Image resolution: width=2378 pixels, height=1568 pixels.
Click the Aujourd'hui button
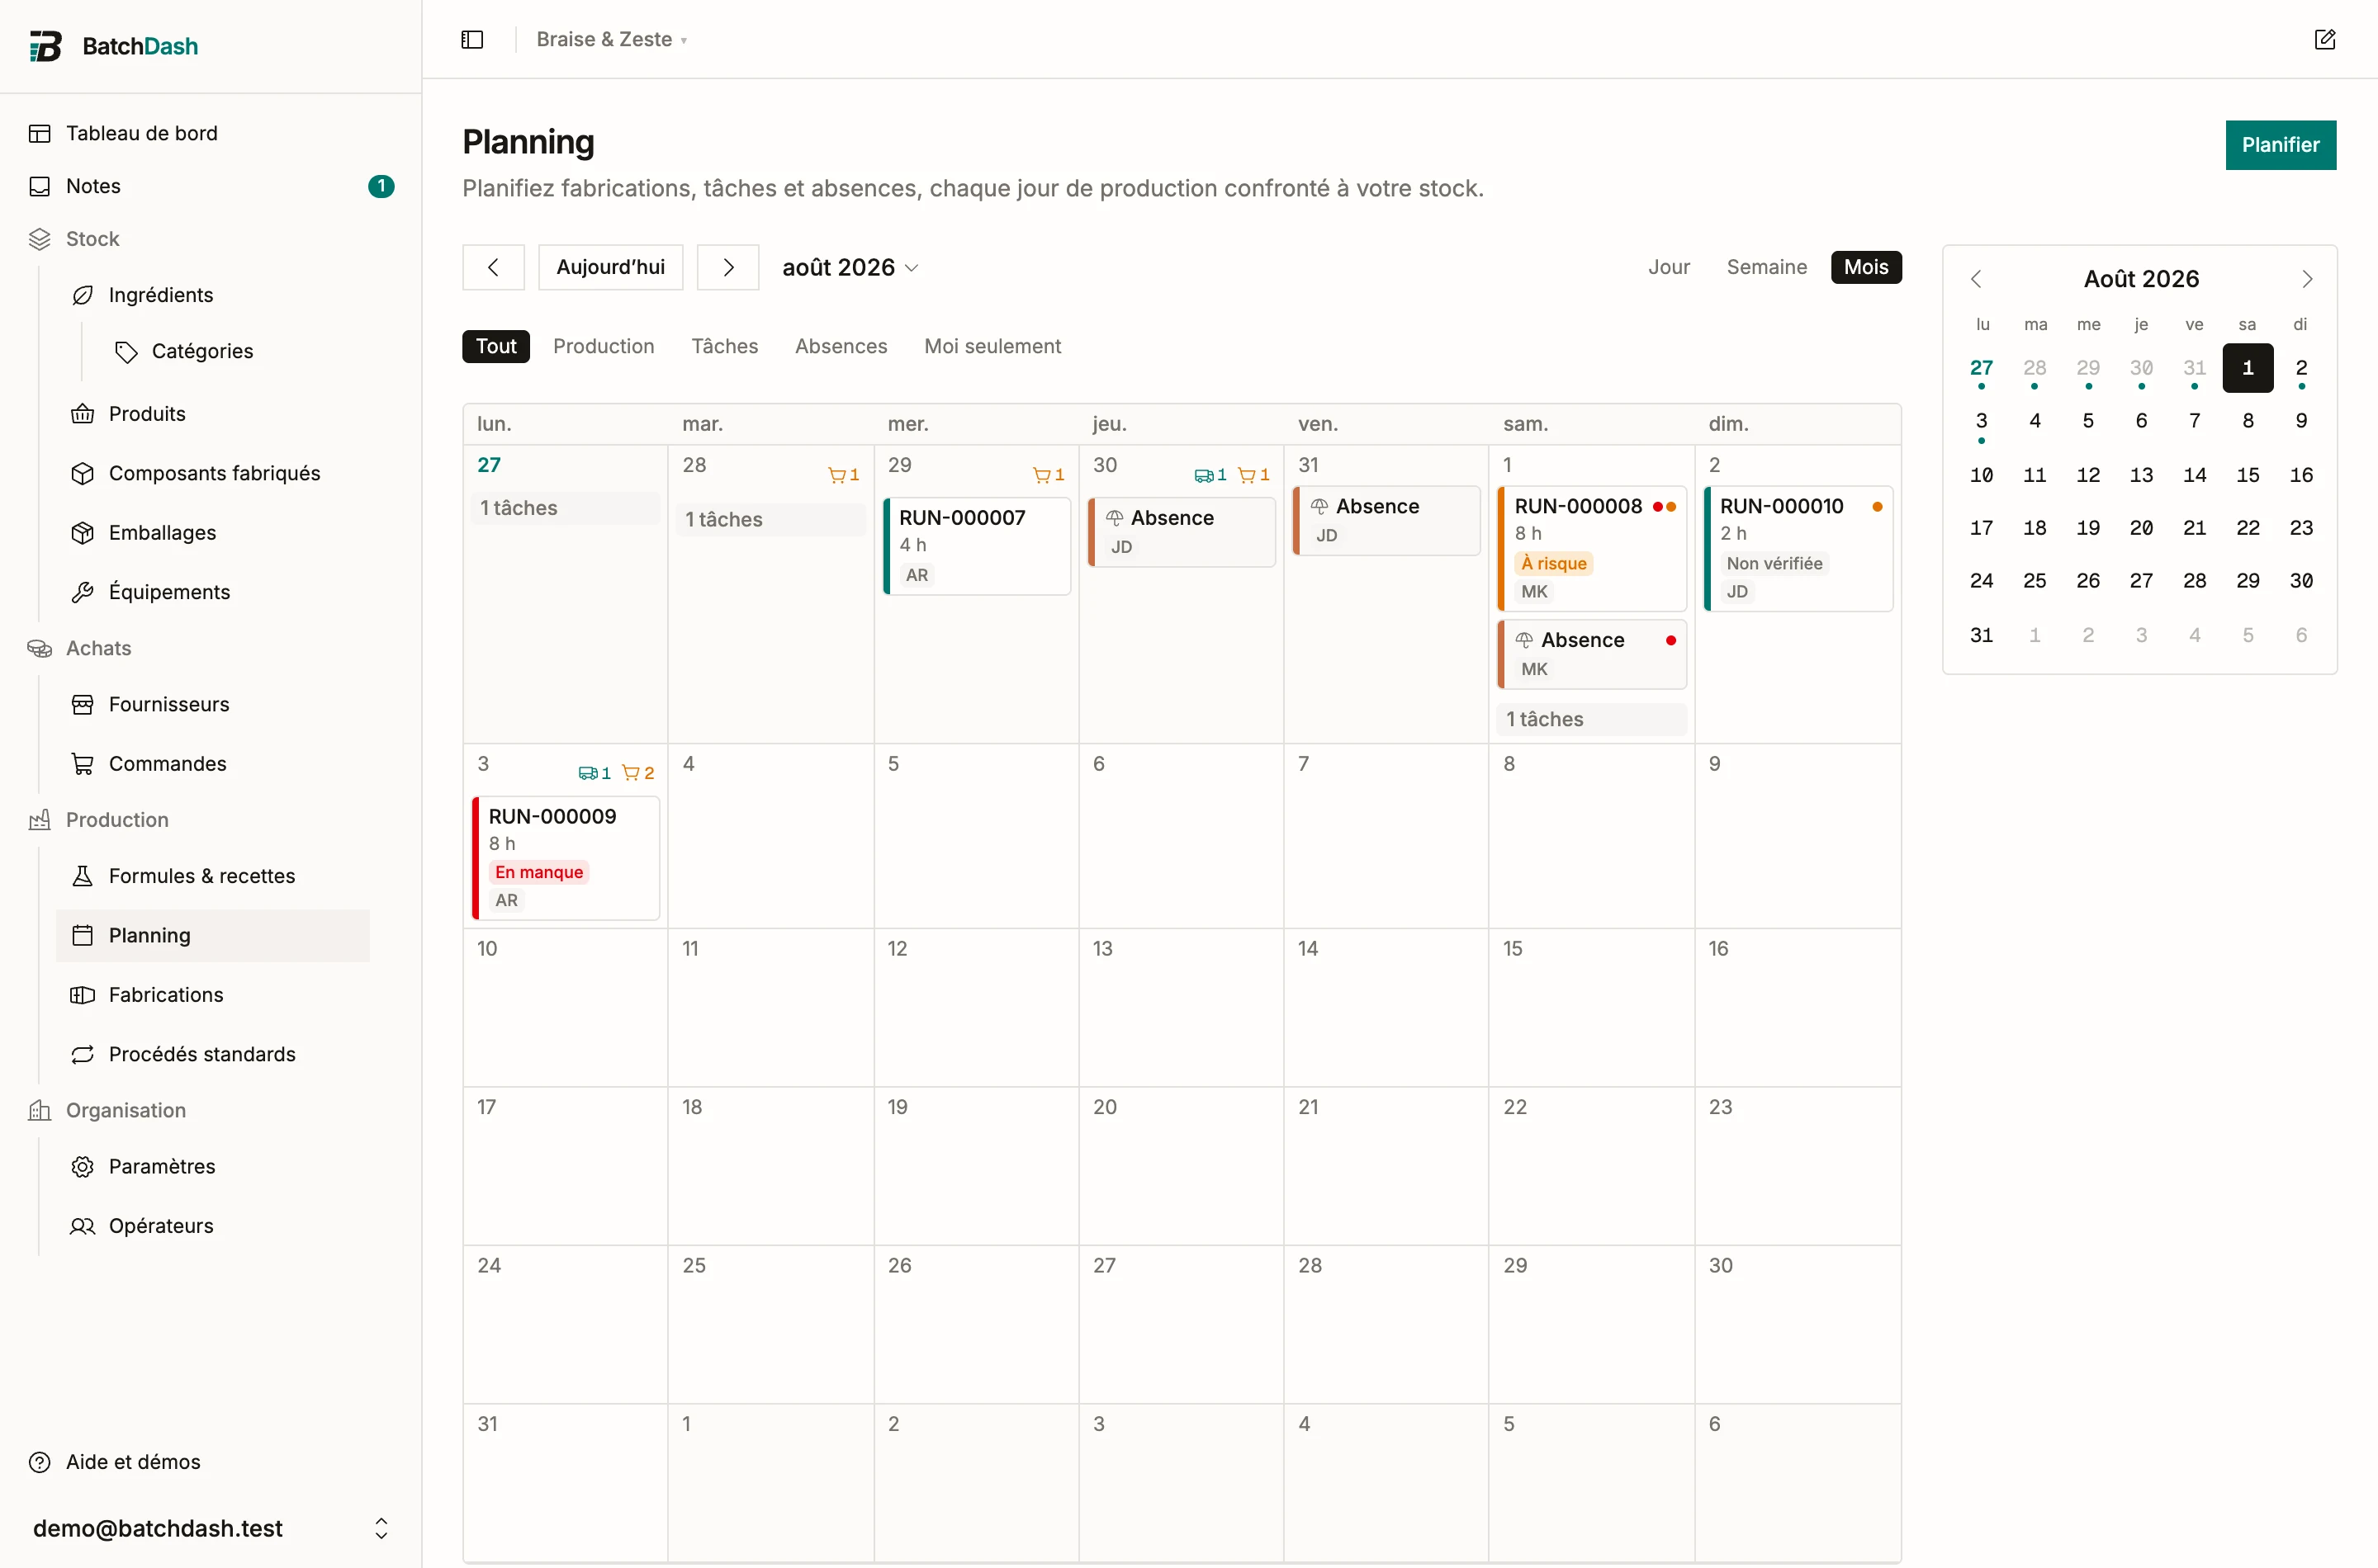click(x=610, y=267)
